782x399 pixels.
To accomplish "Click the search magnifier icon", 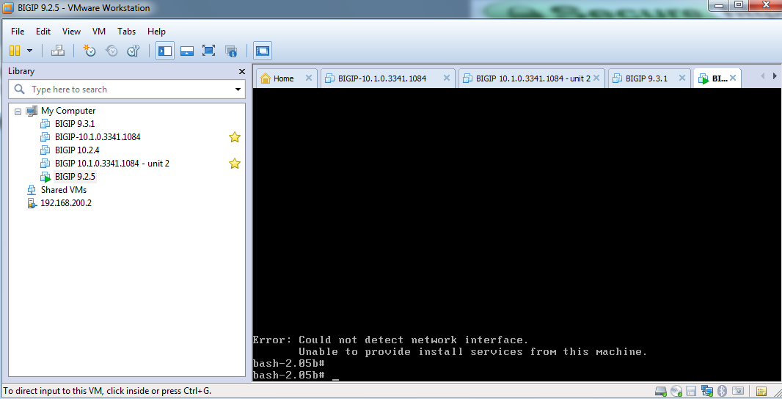I will pyautogui.click(x=20, y=89).
